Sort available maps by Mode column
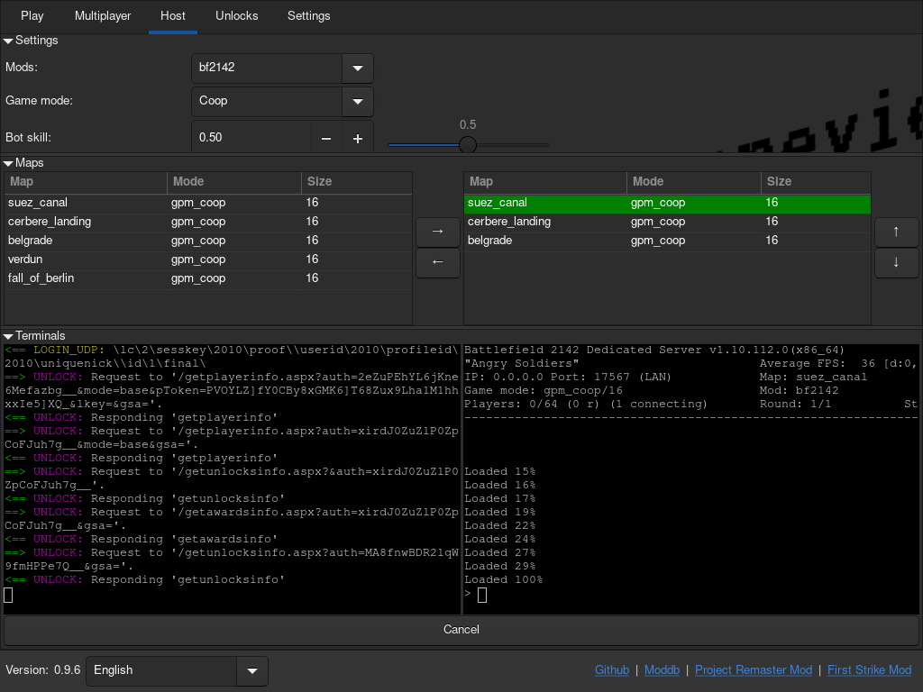Viewport: 923px width, 692px height. [234, 182]
